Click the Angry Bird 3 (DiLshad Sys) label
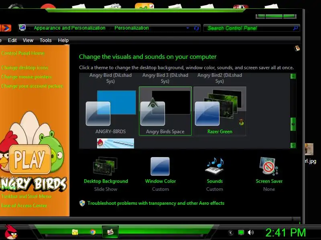 [x=165, y=78]
